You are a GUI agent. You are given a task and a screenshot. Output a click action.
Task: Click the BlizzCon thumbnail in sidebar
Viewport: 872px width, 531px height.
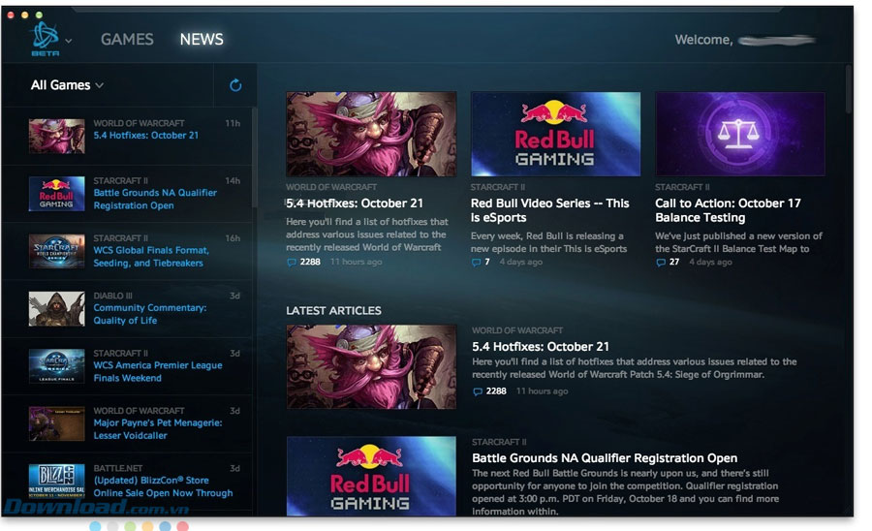57,481
